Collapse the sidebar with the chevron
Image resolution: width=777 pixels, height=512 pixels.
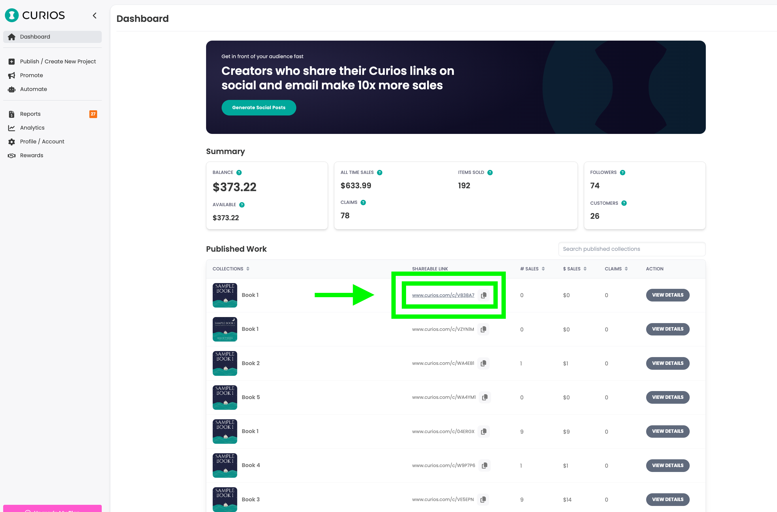[x=95, y=15]
